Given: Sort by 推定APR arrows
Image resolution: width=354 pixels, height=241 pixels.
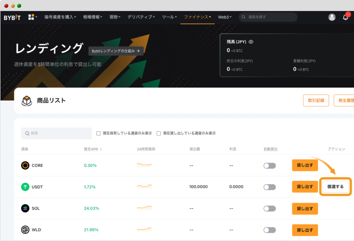Looking at the screenshot, I should click(x=100, y=149).
